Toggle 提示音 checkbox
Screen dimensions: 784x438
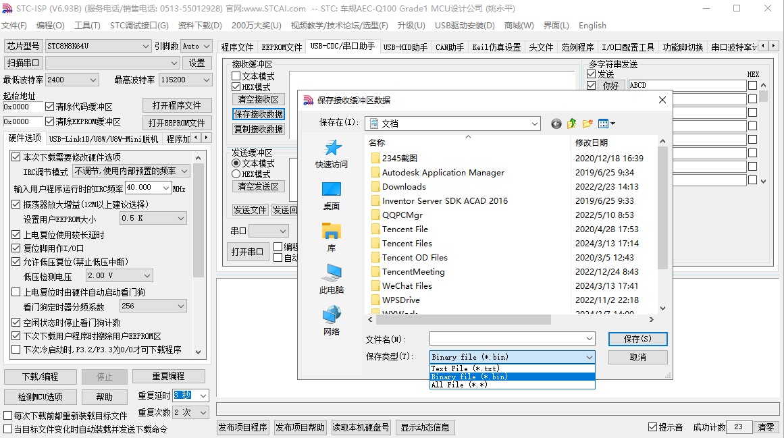pyautogui.click(x=652, y=427)
